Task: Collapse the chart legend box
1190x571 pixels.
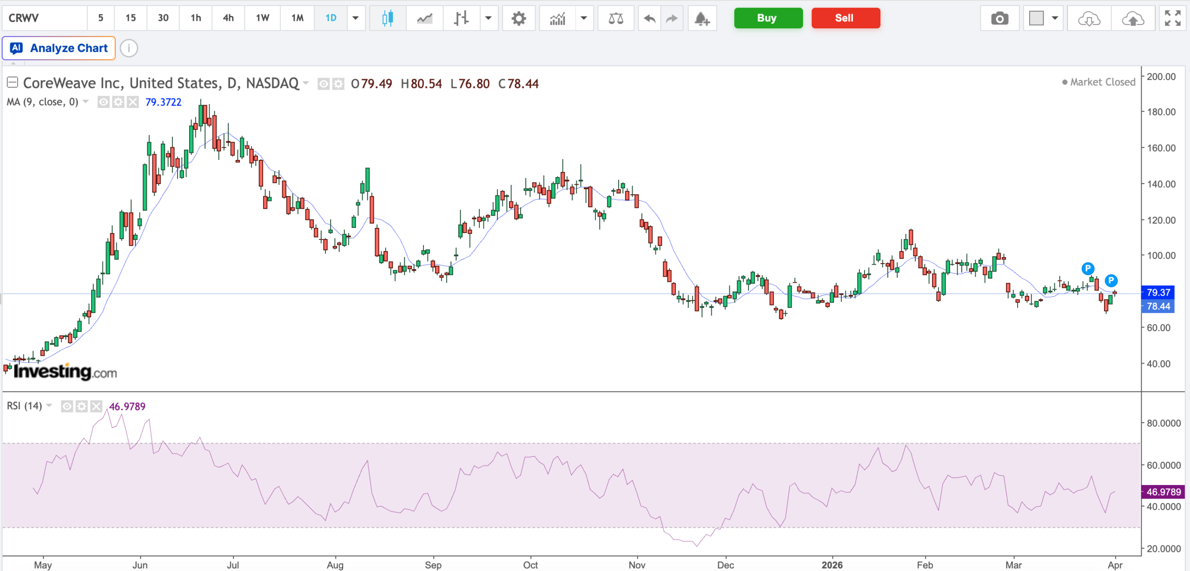Action: click(x=13, y=83)
